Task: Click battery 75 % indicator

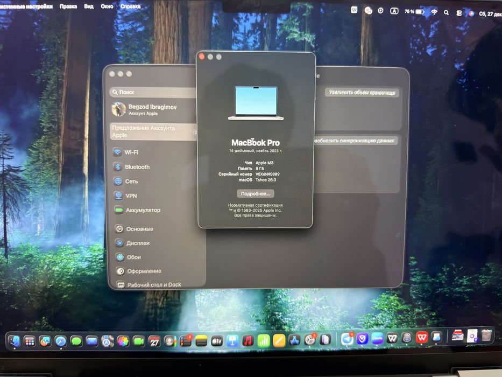Action: [415, 11]
